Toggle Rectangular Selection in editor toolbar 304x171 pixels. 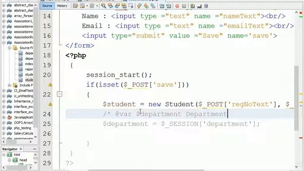click(x=131, y=6)
